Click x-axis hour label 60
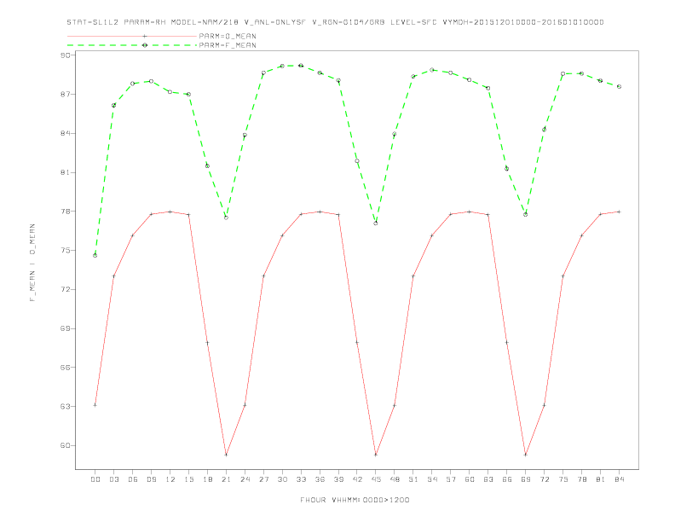675x522 pixels. (x=470, y=479)
